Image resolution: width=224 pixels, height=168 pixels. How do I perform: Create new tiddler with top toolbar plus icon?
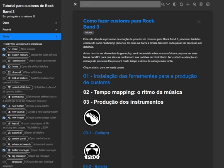[188, 4]
